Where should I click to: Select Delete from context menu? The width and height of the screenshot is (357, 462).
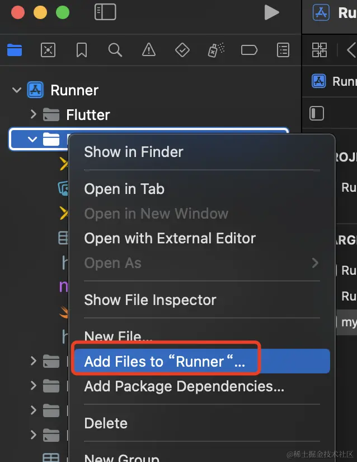pyautogui.click(x=106, y=423)
